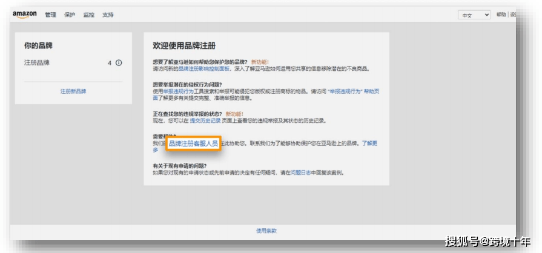Click the 注册新品牌 link
The width and height of the screenshot is (542, 253).
pyautogui.click(x=73, y=91)
